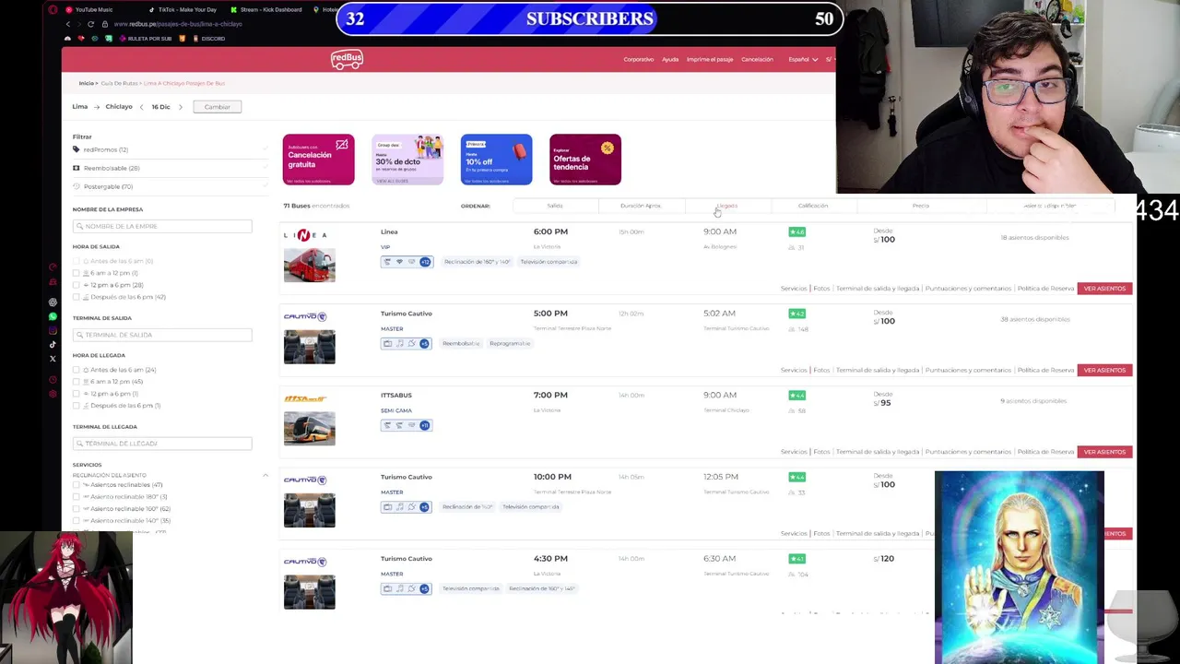Open the RULETA POR SUB bookmark
Viewport: 1180px width, 664px height.
pos(144,39)
